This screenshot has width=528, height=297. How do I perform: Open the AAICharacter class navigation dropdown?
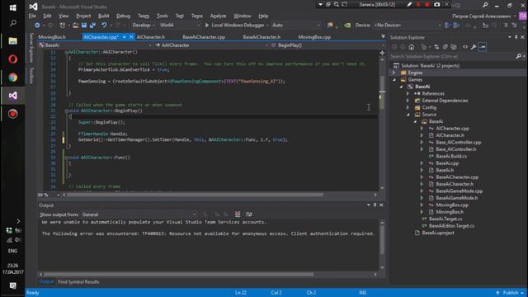(211, 45)
